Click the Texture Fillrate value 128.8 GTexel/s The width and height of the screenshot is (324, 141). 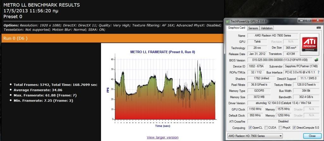click(x=306, y=84)
